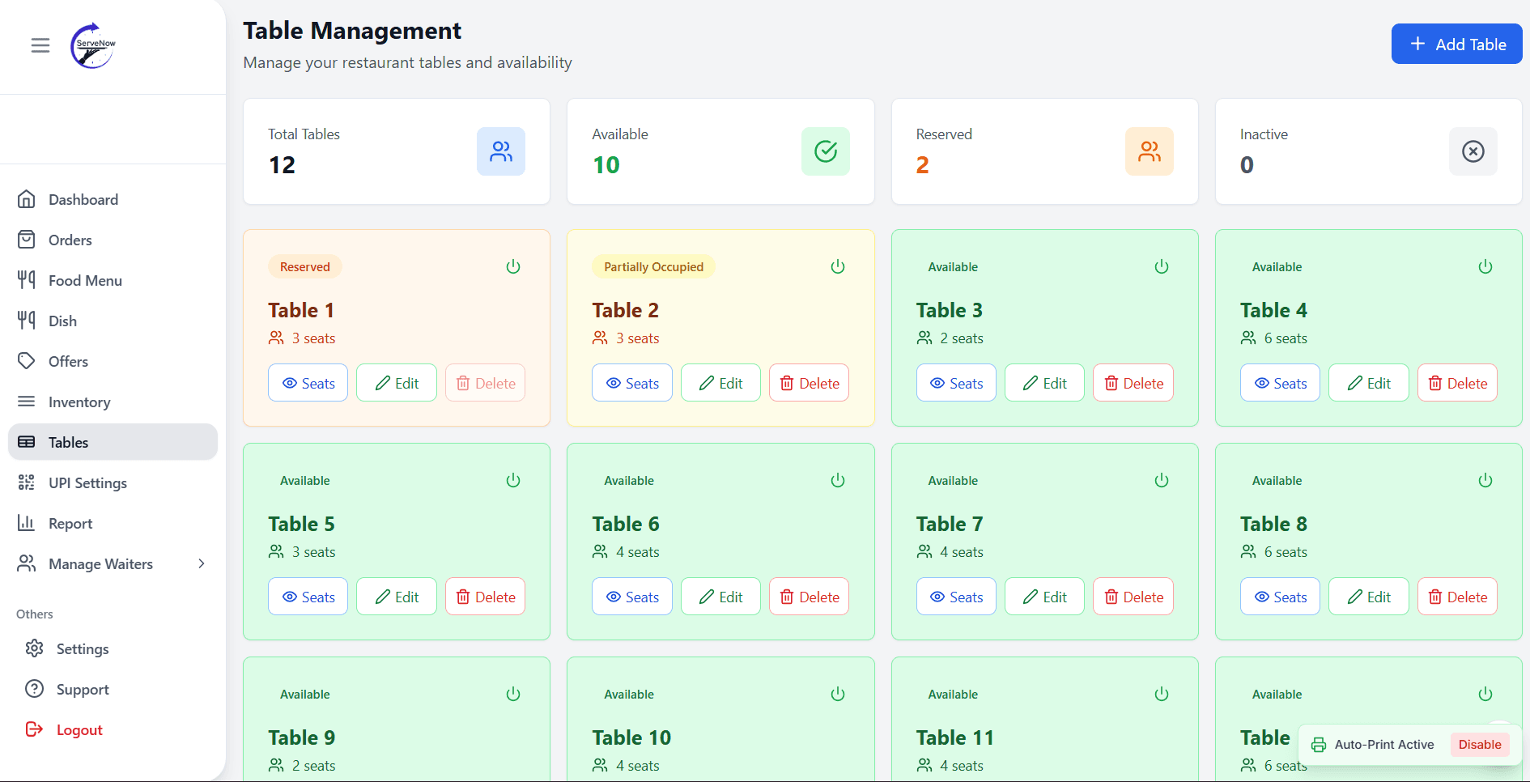The height and width of the screenshot is (782, 1530).
Task: Click the Reserved orange people icon
Action: [1149, 151]
